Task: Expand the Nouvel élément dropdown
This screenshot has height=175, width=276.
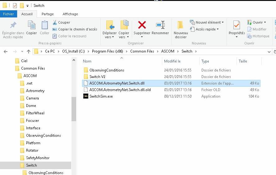Action: pos(207,22)
